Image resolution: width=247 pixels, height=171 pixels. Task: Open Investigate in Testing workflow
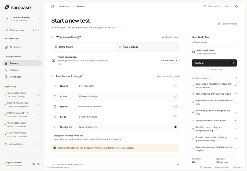tap(22, 77)
